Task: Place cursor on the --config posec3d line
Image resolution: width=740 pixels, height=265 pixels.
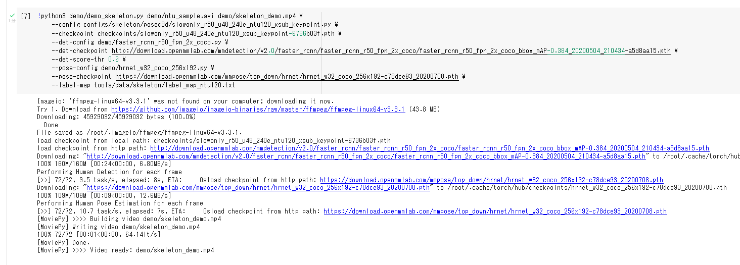Action: (195, 25)
